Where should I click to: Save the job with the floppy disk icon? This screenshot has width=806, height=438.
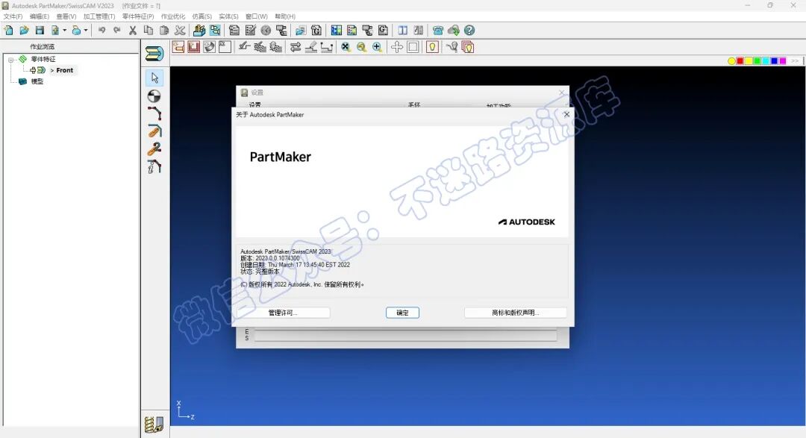pos(40,31)
